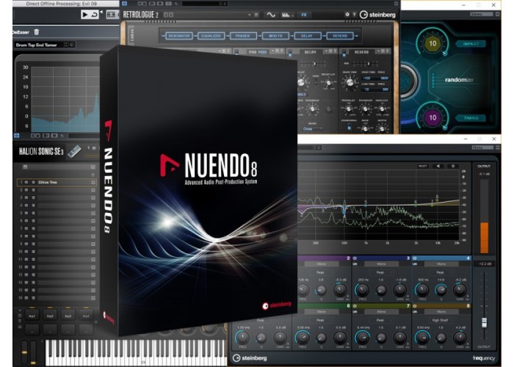Toggle the band 3 power button in Frequency
This screenshot has height=367, width=514.
coord(355,258)
